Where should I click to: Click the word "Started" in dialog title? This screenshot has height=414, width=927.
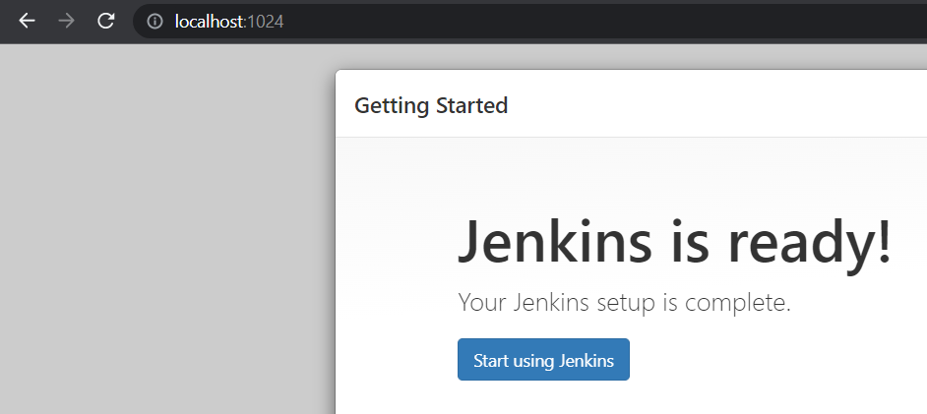tap(471, 105)
